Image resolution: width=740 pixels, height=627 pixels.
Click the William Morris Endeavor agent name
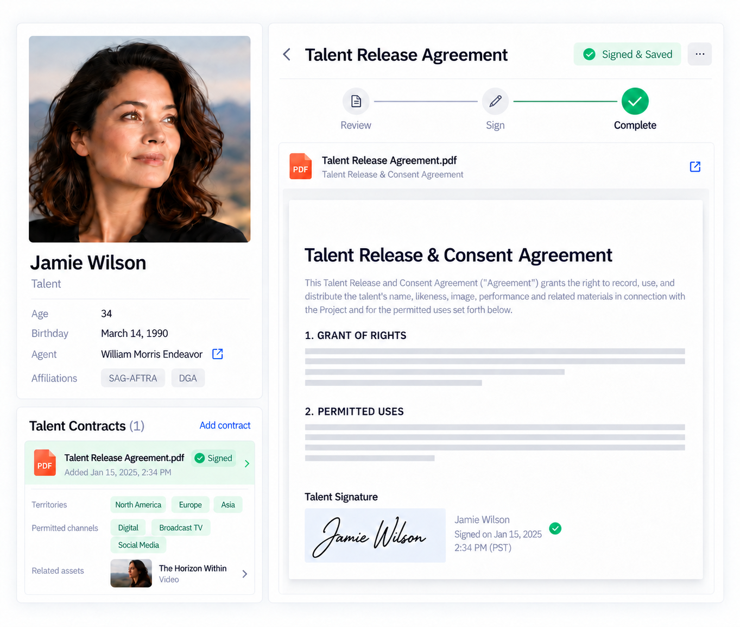151,354
